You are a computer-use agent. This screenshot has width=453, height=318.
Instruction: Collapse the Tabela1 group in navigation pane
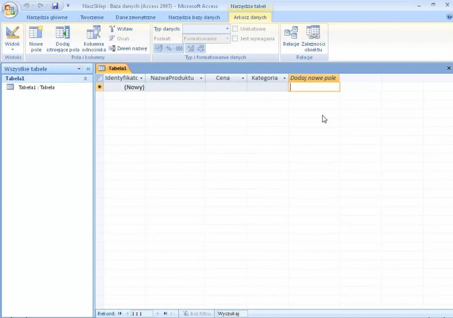(x=86, y=79)
